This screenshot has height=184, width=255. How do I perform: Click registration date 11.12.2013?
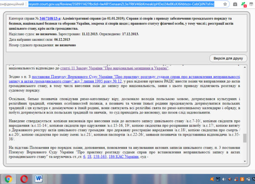90,34
